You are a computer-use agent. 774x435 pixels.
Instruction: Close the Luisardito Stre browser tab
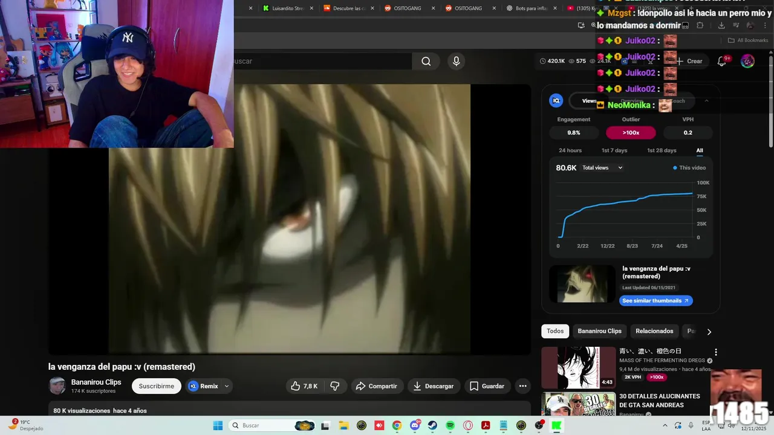(312, 8)
